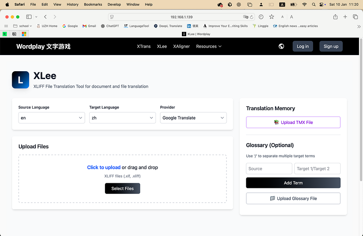Image resolution: width=363 pixels, height=236 pixels.
Task: Open Control Center in menu bar
Action: pos(322,4)
